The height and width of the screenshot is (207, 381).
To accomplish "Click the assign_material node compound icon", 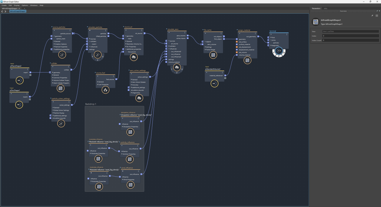I will 247,60.
